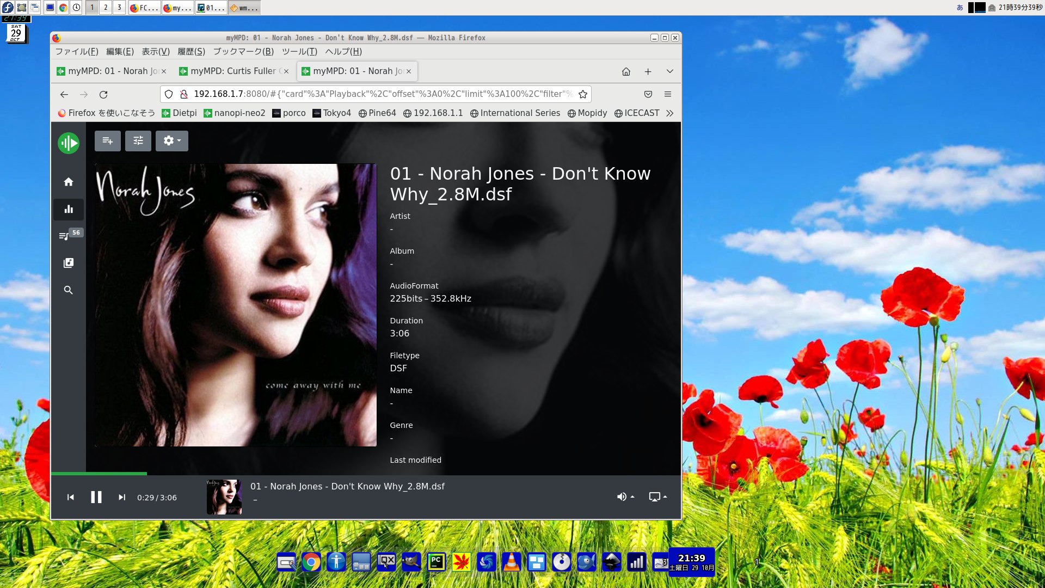Image resolution: width=1045 pixels, height=588 pixels.
Task: Click the Firefox address bar URL
Action: click(381, 94)
